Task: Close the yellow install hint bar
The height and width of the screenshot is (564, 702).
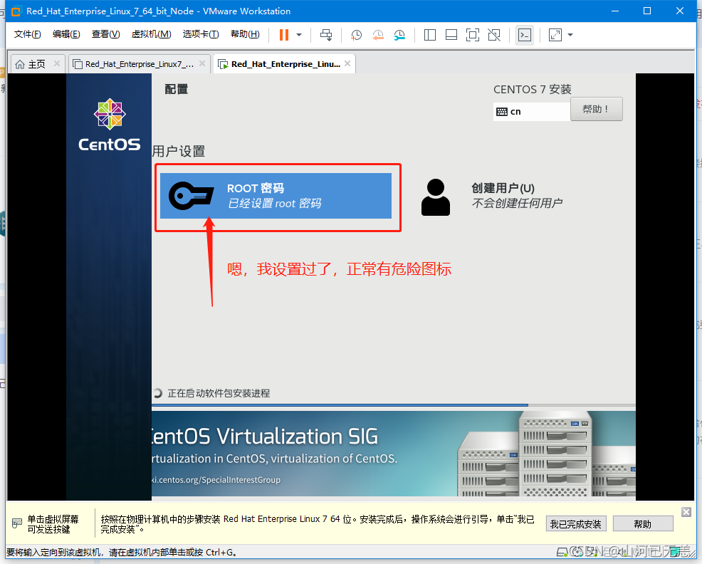Action: [686, 512]
